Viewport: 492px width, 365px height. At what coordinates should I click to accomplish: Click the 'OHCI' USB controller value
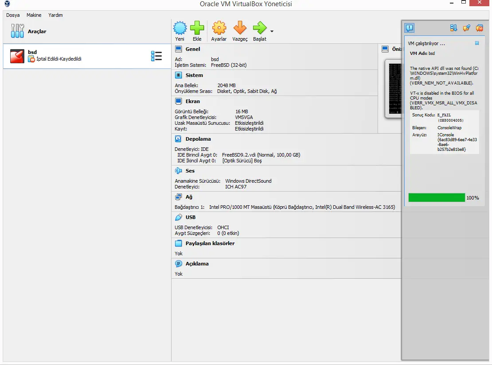point(223,227)
